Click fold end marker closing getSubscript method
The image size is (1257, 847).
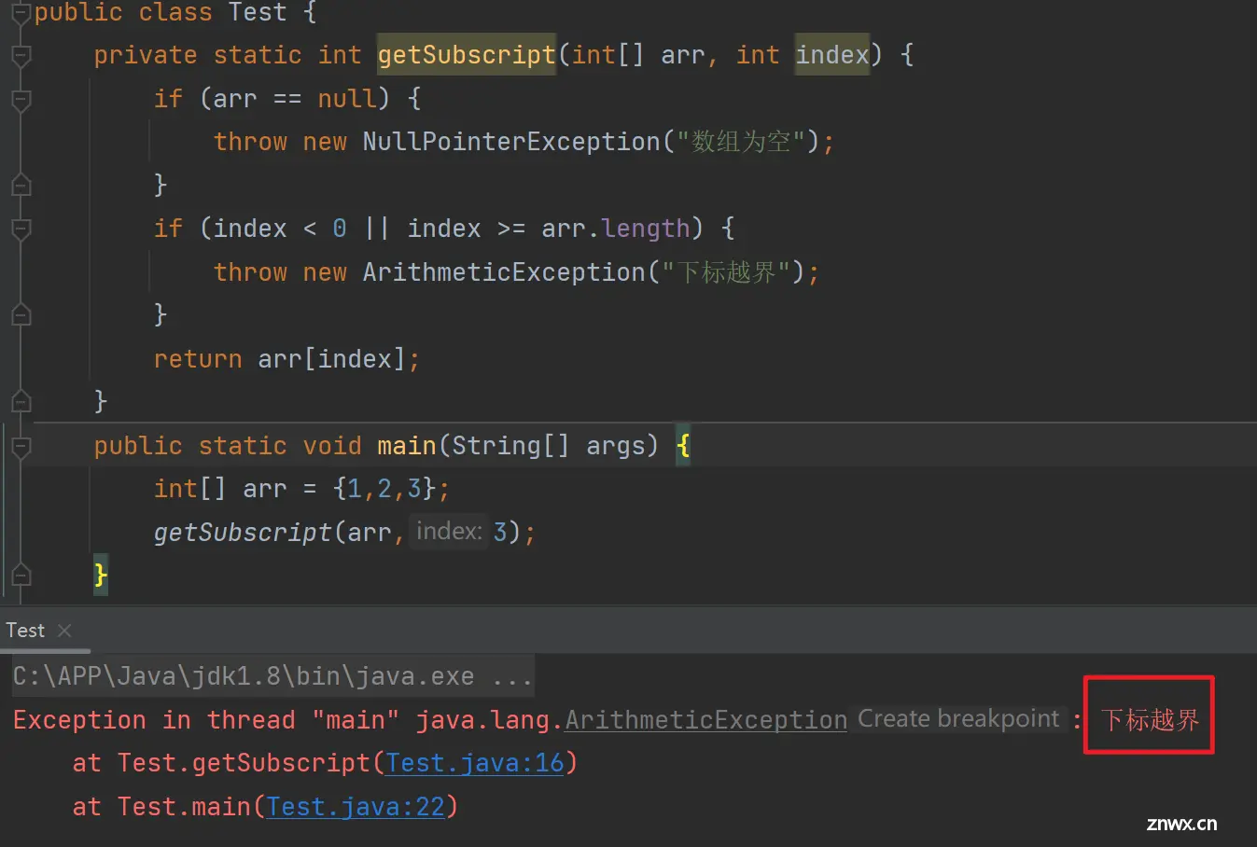tap(21, 401)
